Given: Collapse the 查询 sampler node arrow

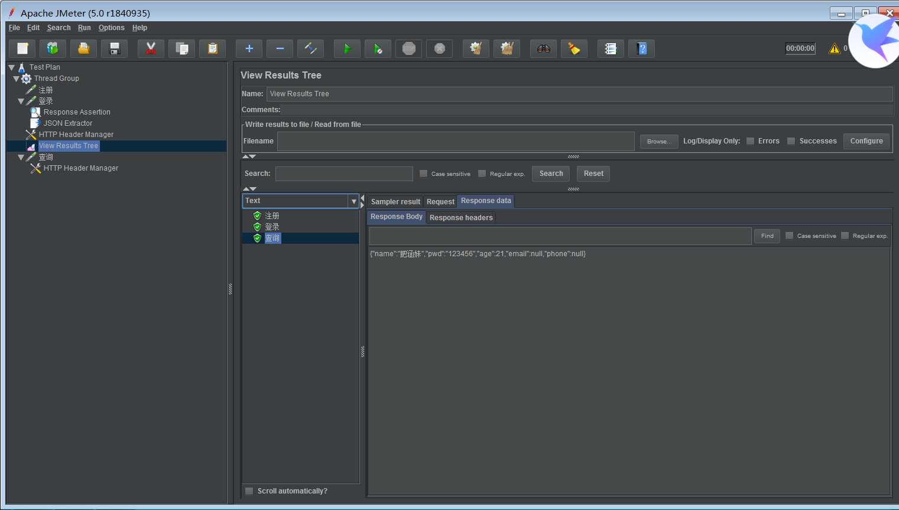Looking at the screenshot, I should (x=21, y=157).
